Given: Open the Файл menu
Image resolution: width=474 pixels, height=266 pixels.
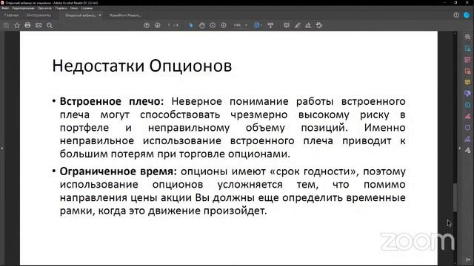Looking at the screenshot, I should point(5,8).
